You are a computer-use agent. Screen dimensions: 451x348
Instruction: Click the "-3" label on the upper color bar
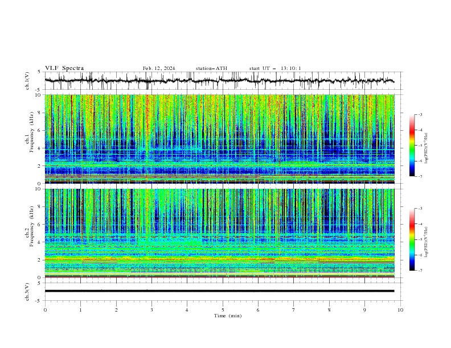click(420, 114)
